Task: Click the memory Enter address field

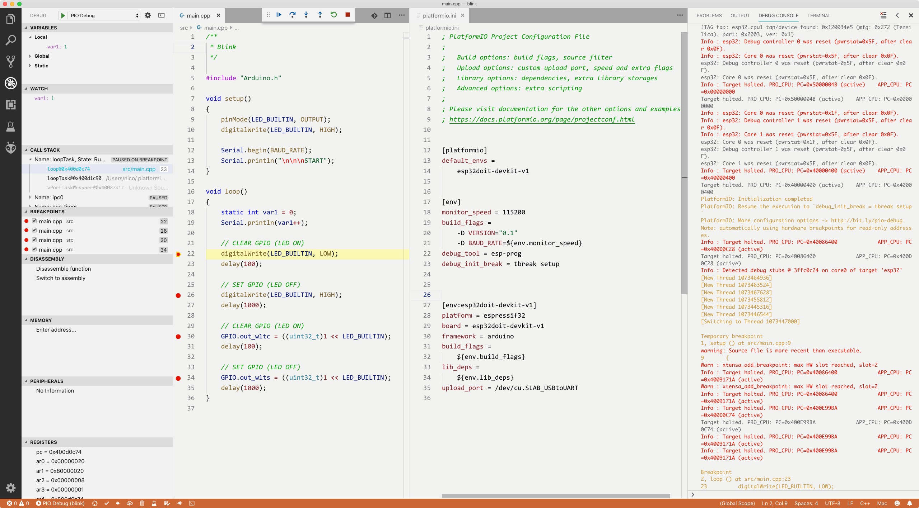Action: tap(56, 330)
